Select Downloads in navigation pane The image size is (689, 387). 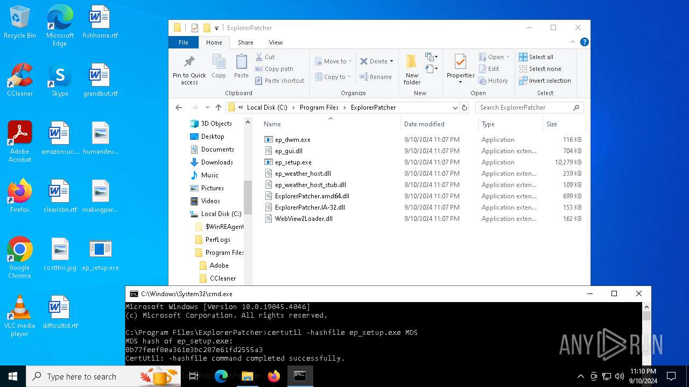[x=217, y=162]
